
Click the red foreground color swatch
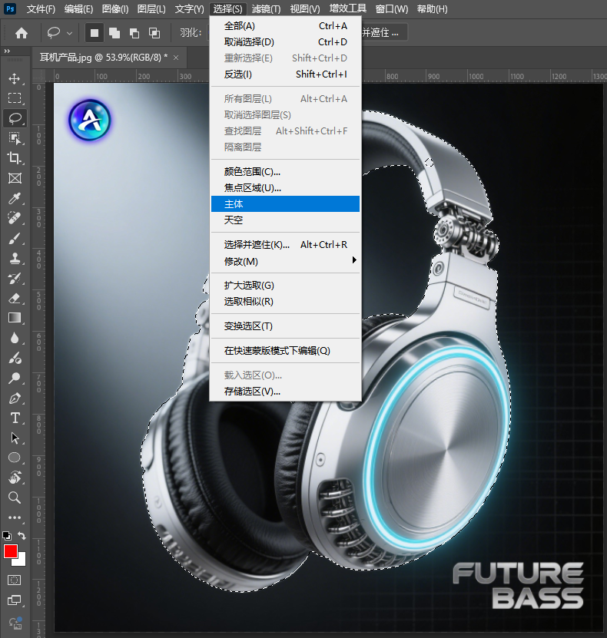[x=11, y=551]
